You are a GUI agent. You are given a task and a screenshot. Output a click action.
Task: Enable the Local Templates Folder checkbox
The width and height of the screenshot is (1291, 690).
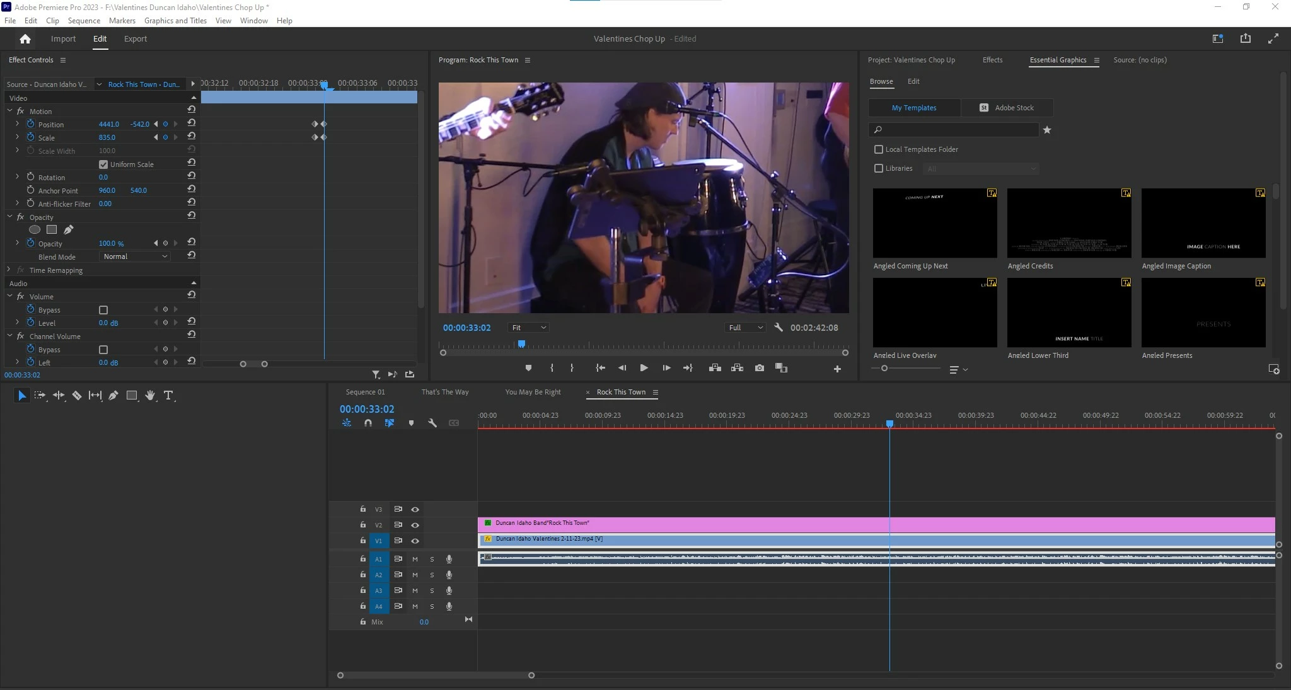click(x=879, y=149)
